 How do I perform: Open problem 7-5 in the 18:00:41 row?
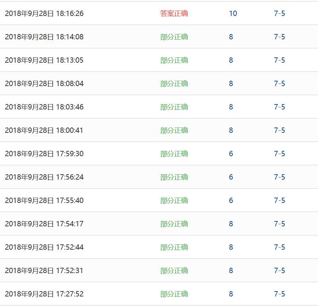click(x=279, y=130)
